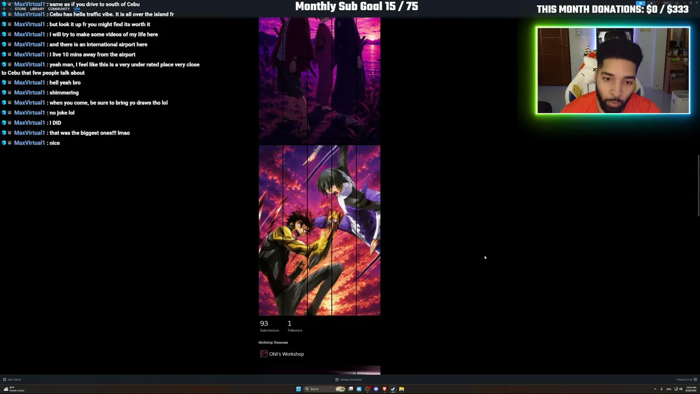Open the volume tray icon
Screen dimensions: 700x394
coord(680,389)
